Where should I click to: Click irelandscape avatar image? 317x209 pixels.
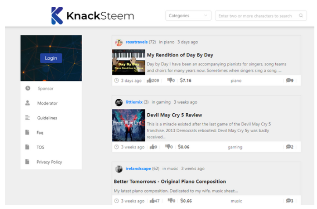tap(119, 169)
